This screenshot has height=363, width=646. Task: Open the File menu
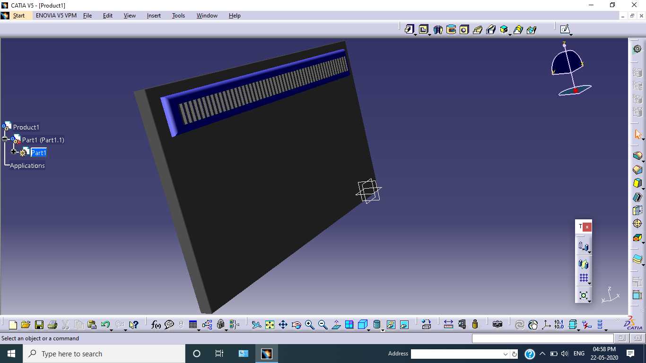click(x=87, y=16)
